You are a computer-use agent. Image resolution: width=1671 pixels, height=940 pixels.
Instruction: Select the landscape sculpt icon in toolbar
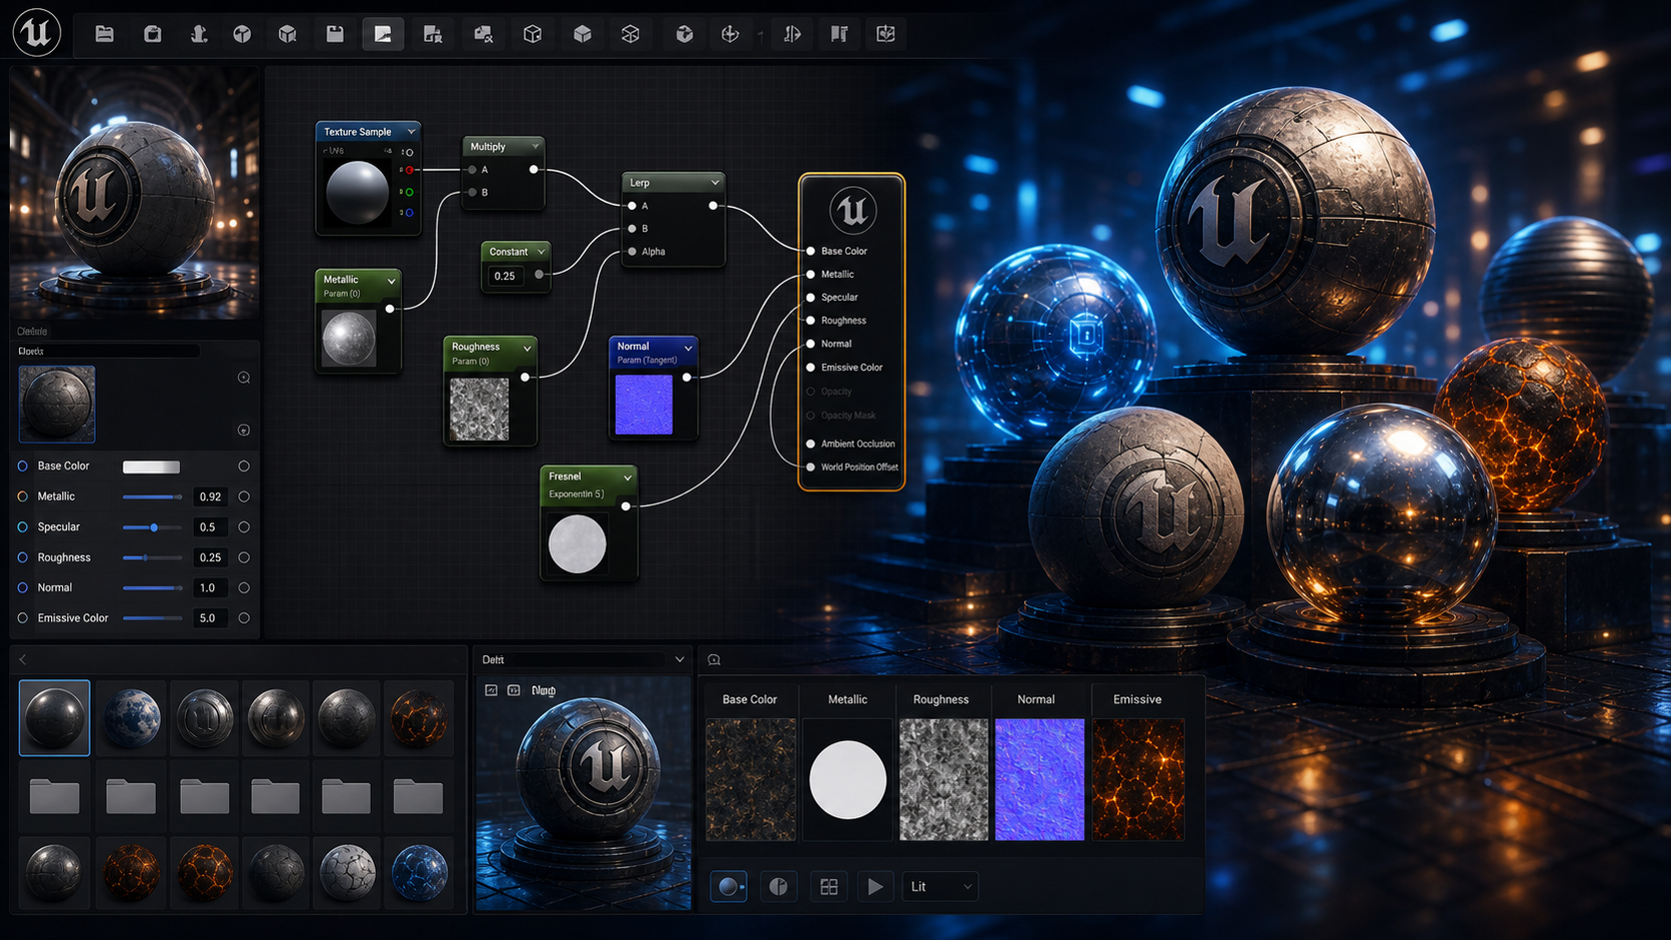click(x=198, y=34)
